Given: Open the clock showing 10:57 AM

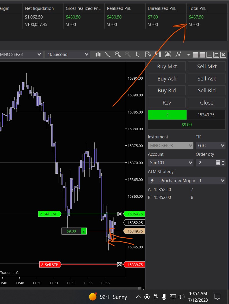Looking at the screenshot, I should click(198, 297).
